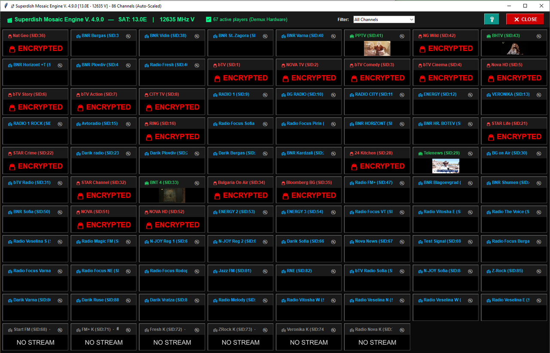Click the speaker icon on BG on Air card
Image resolution: width=550 pixels, height=353 pixels.
(538, 153)
